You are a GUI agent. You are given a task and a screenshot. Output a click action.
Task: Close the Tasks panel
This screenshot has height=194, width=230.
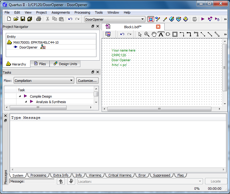tap(98, 72)
